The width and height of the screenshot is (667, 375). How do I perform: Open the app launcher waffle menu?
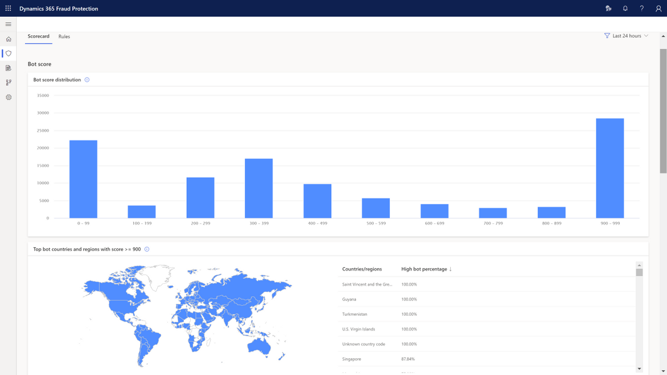coord(8,8)
